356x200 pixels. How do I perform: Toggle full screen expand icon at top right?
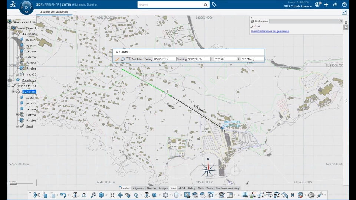pos(345,12)
